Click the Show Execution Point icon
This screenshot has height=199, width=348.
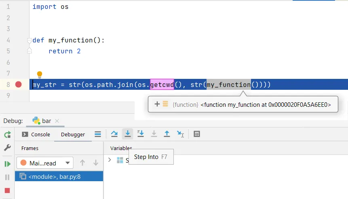tap(98, 134)
